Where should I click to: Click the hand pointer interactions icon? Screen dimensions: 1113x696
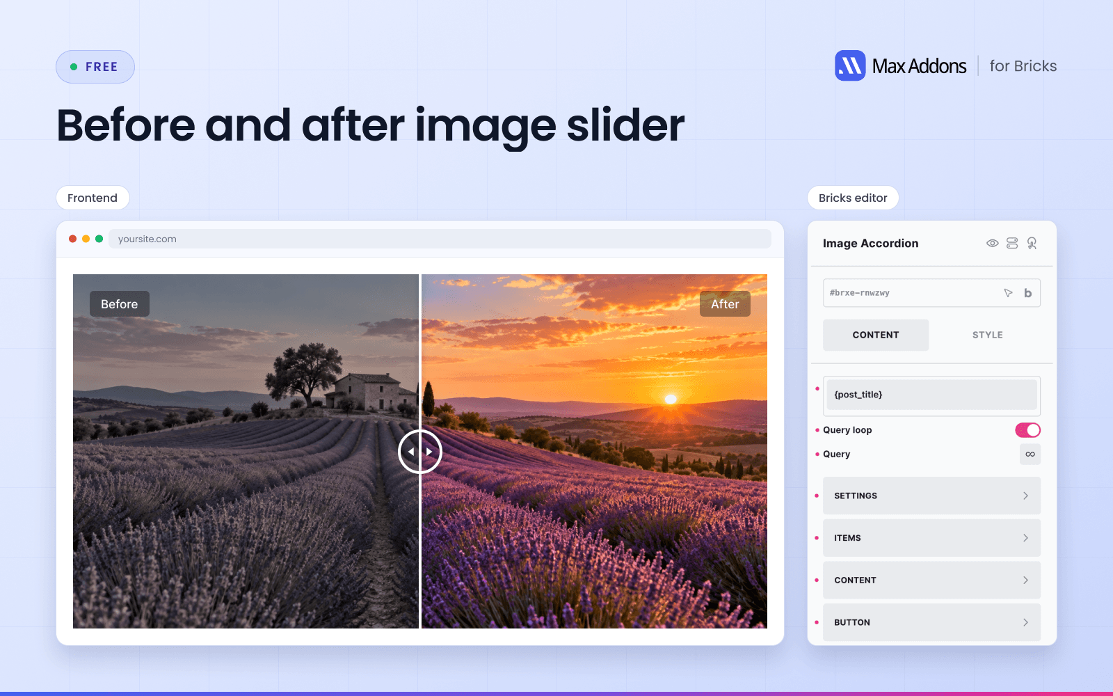point(1032,243)
